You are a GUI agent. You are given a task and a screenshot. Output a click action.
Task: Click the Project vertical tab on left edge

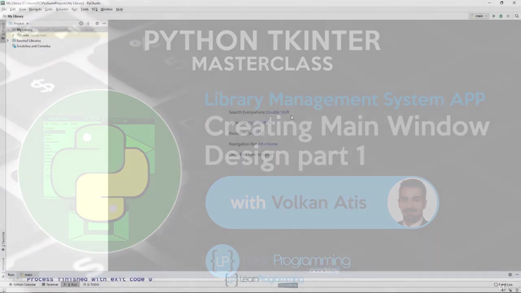pos(3,31)
